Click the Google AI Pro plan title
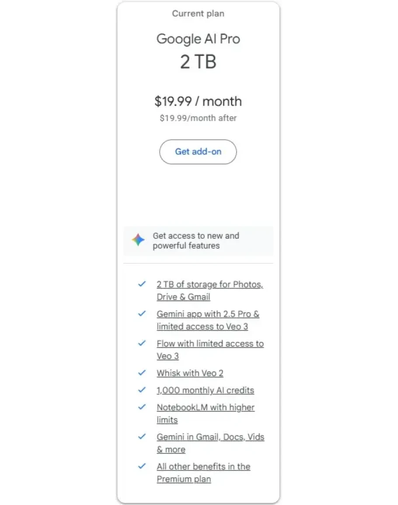 coord(198,39)
